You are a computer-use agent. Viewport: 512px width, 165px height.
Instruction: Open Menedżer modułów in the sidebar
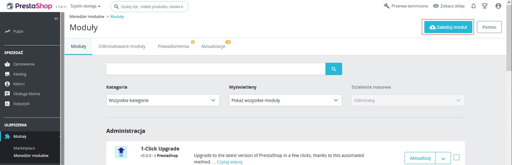pos(31,155)
